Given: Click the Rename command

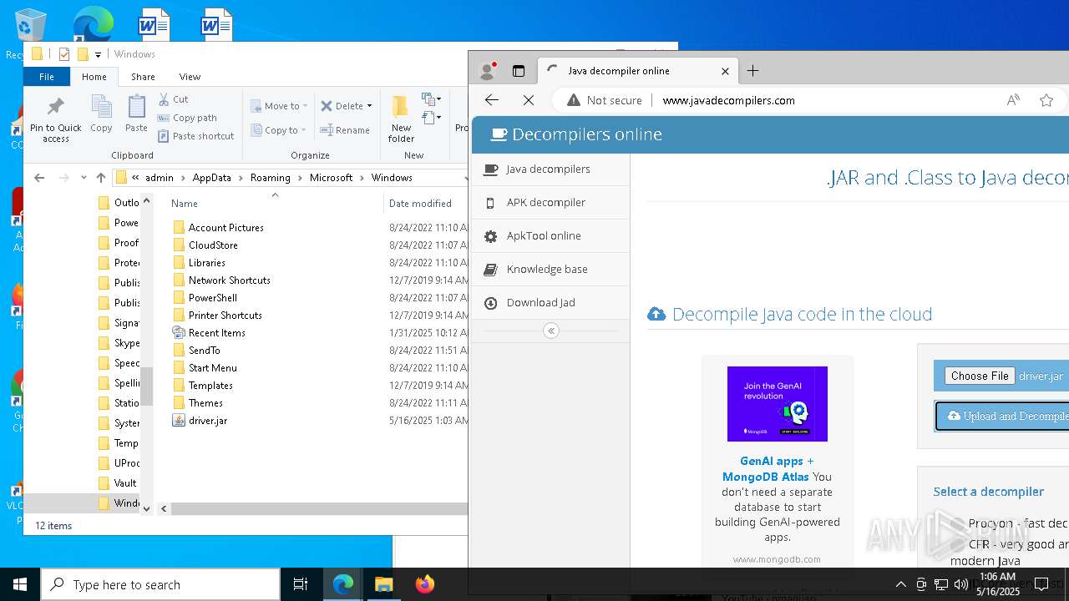Looking at the screenshot, I should (345, 130).
